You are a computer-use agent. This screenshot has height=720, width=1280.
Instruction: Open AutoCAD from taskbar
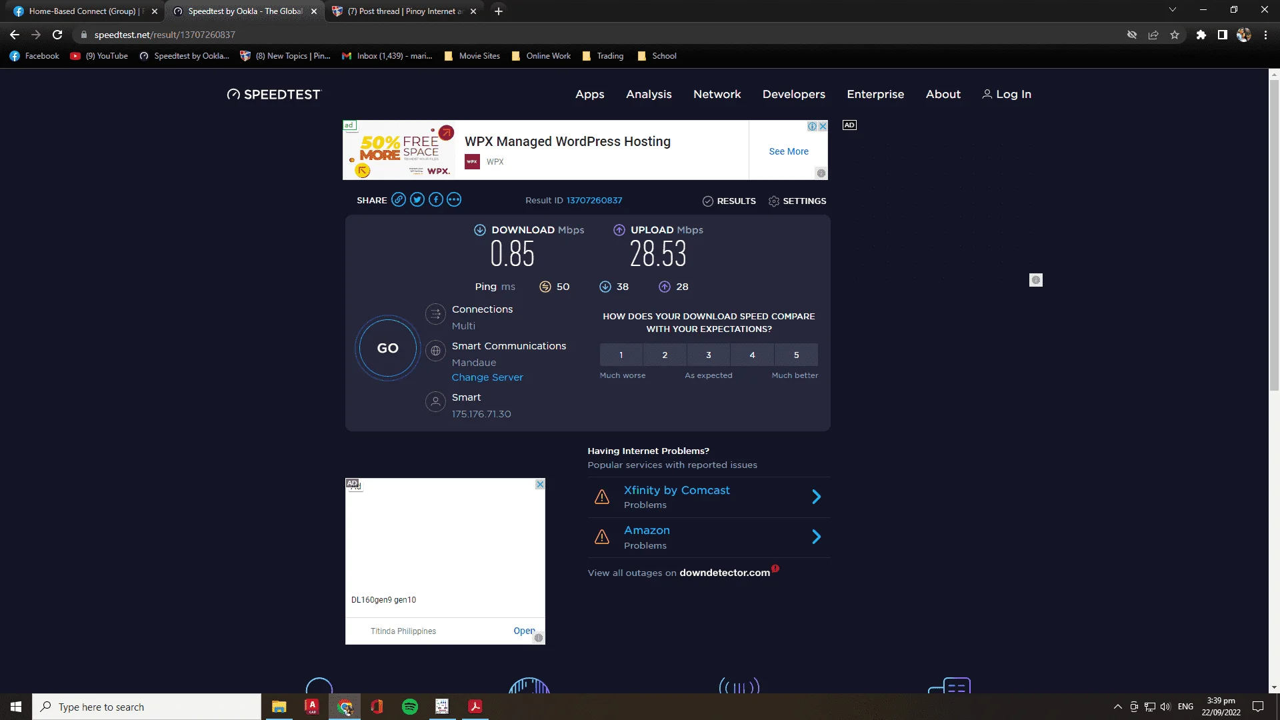point(311,707)
